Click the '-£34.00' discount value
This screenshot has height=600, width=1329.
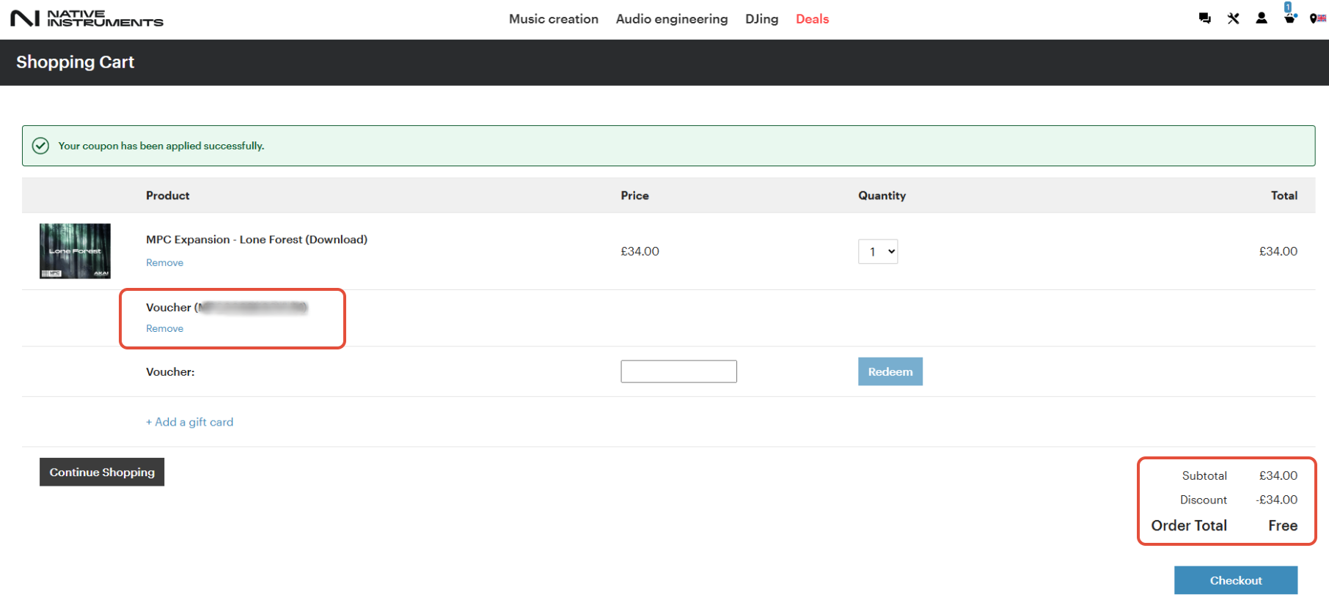1276,500
